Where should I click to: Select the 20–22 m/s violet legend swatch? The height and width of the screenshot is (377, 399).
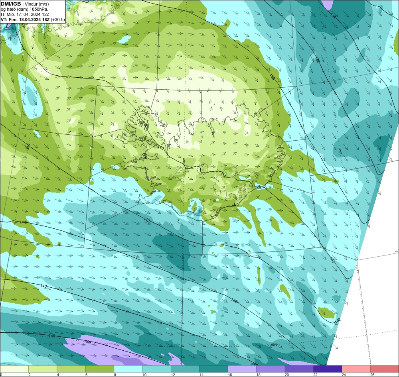click(299, 369)
